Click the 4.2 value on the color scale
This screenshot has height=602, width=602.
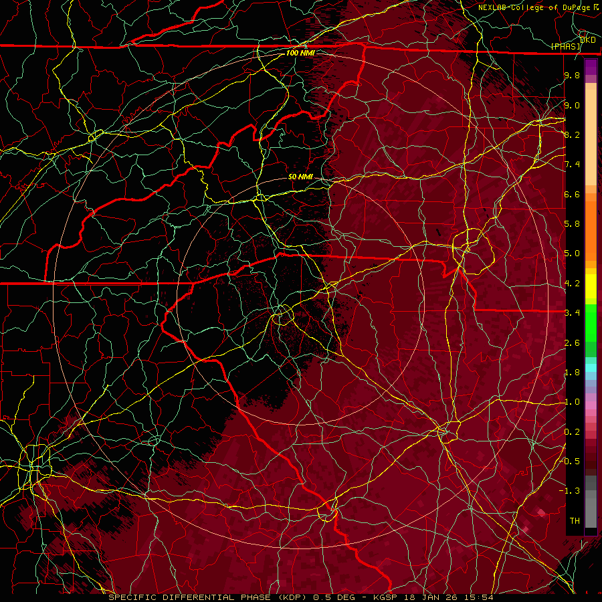coord(572,284)
